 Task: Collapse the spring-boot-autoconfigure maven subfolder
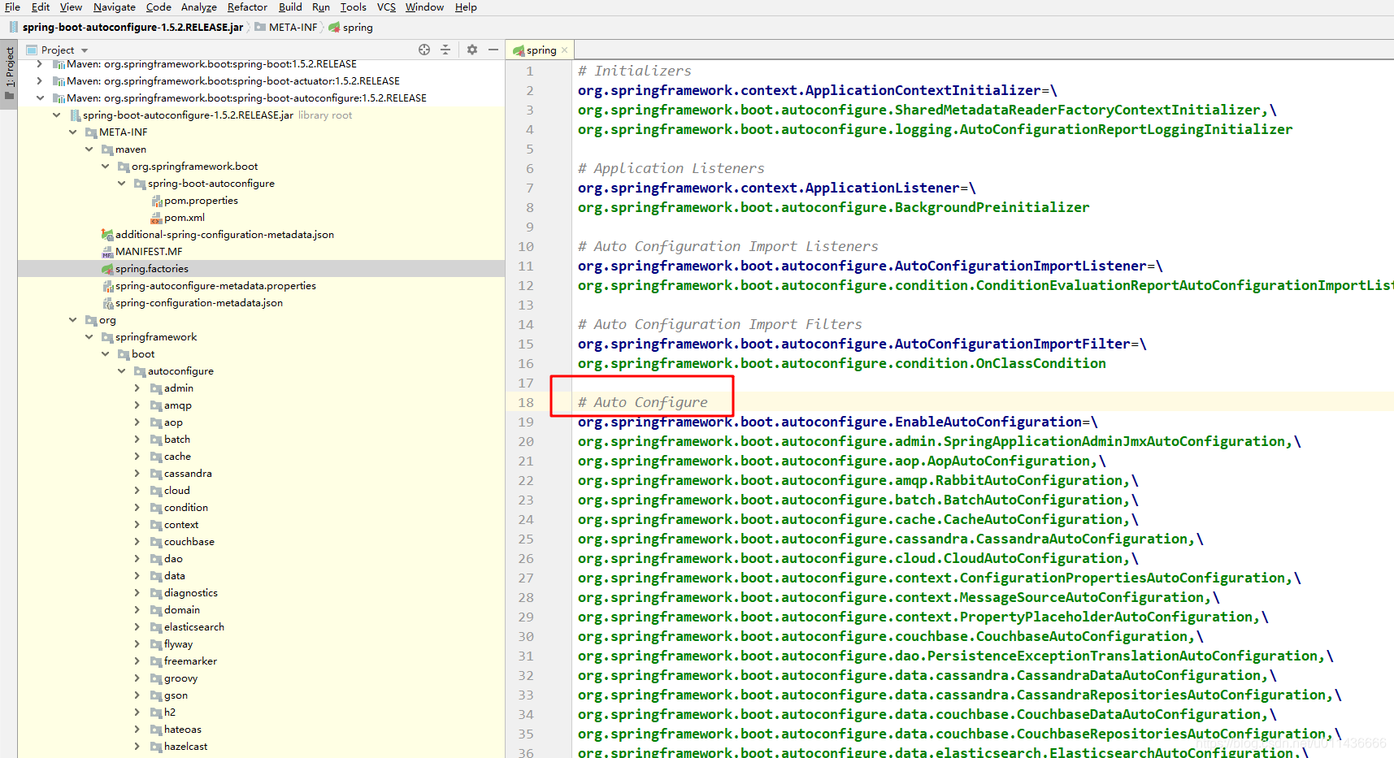(121, 184)
